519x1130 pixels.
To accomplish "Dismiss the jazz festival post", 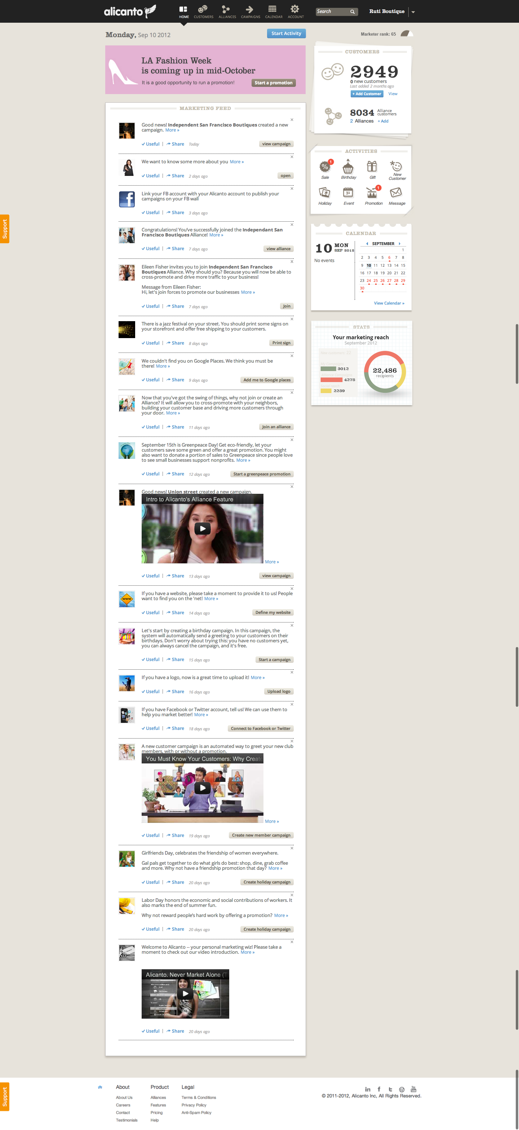I will pyautogui.click(x=292, y=319).
